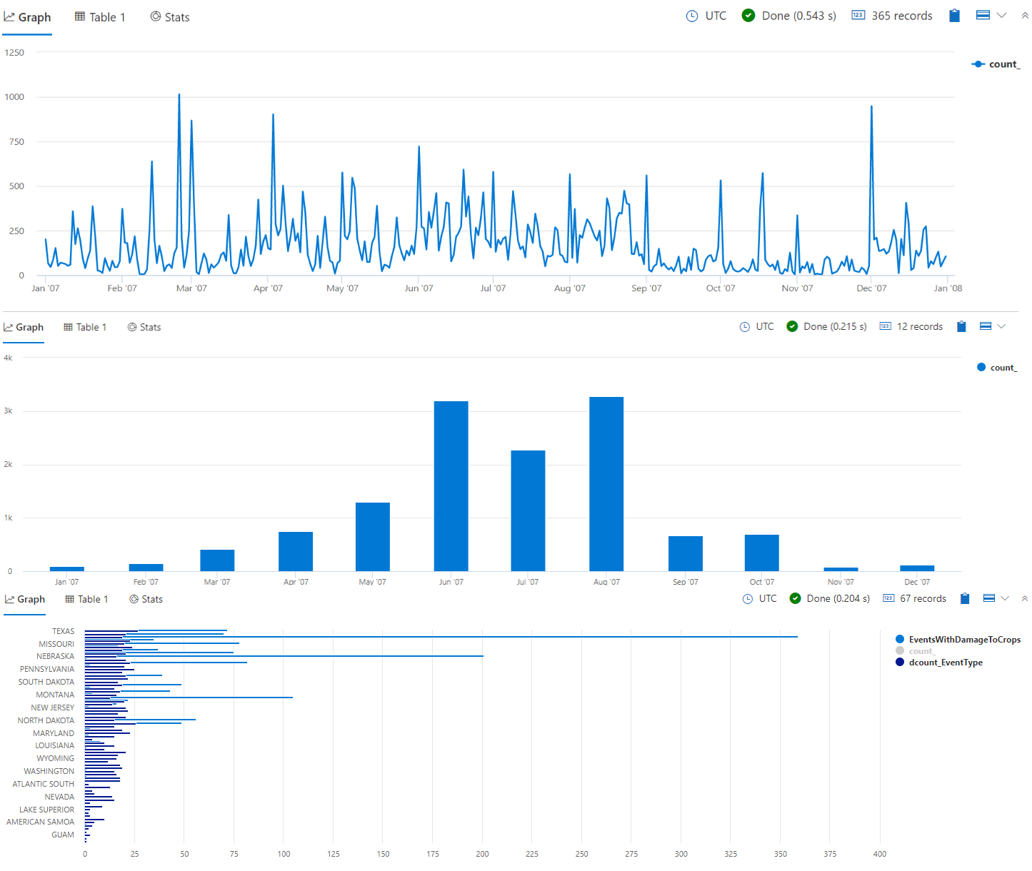
Task: Toggle EventsWithDamageToCrops series in legend
Action: 958,640
